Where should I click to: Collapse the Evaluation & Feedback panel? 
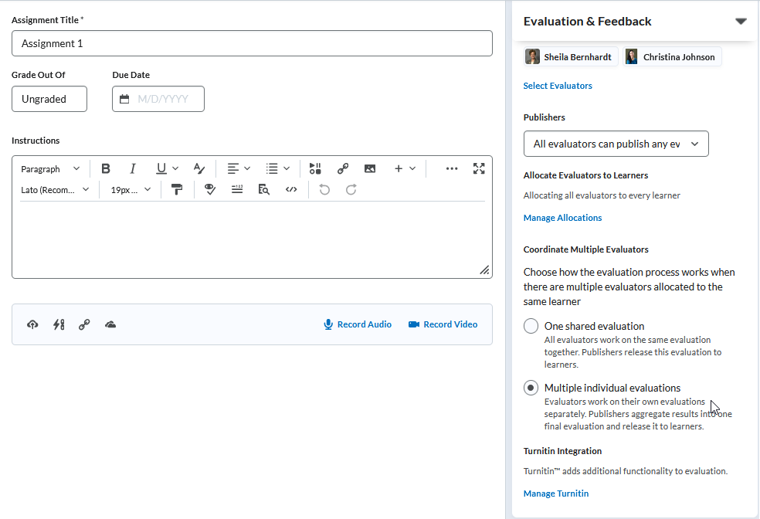click(x=741, y=22)
